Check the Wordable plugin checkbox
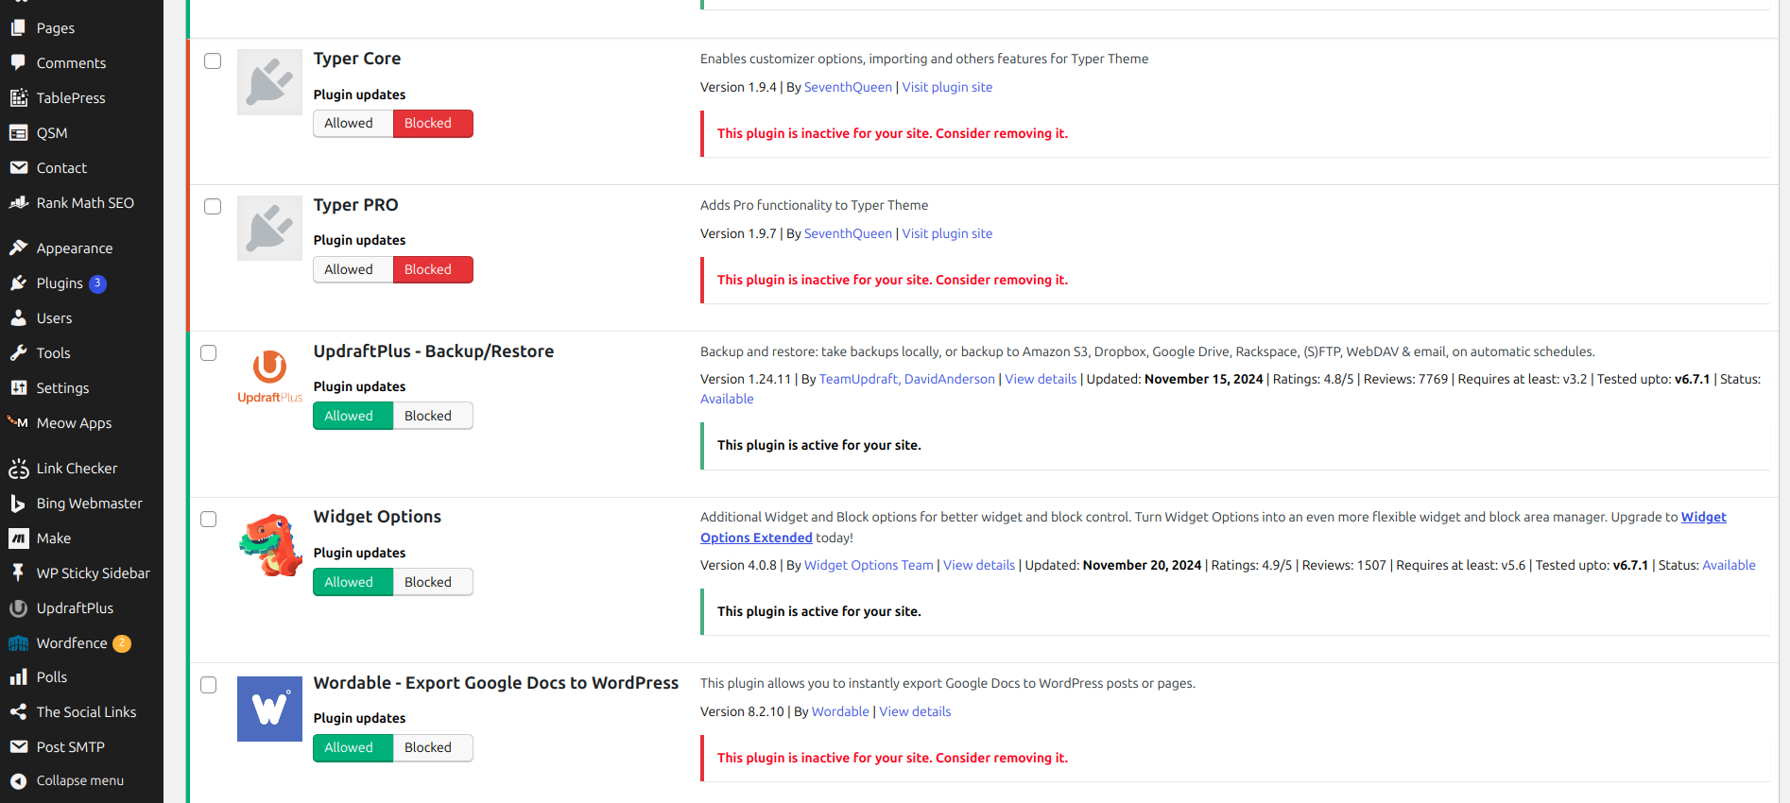1790x803 pixels. (x=209, y=685)
